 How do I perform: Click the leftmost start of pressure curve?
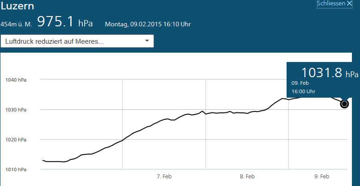(43, 160)
